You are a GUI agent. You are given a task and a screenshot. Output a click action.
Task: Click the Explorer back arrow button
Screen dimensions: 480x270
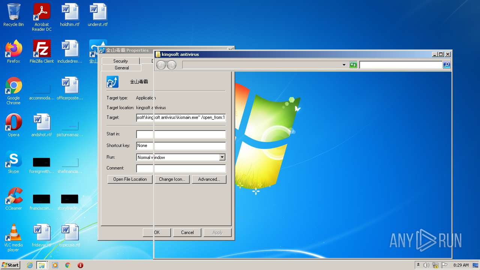point(161,65)
